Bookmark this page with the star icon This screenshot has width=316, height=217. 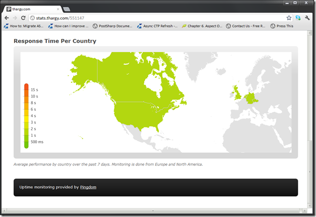289,18
